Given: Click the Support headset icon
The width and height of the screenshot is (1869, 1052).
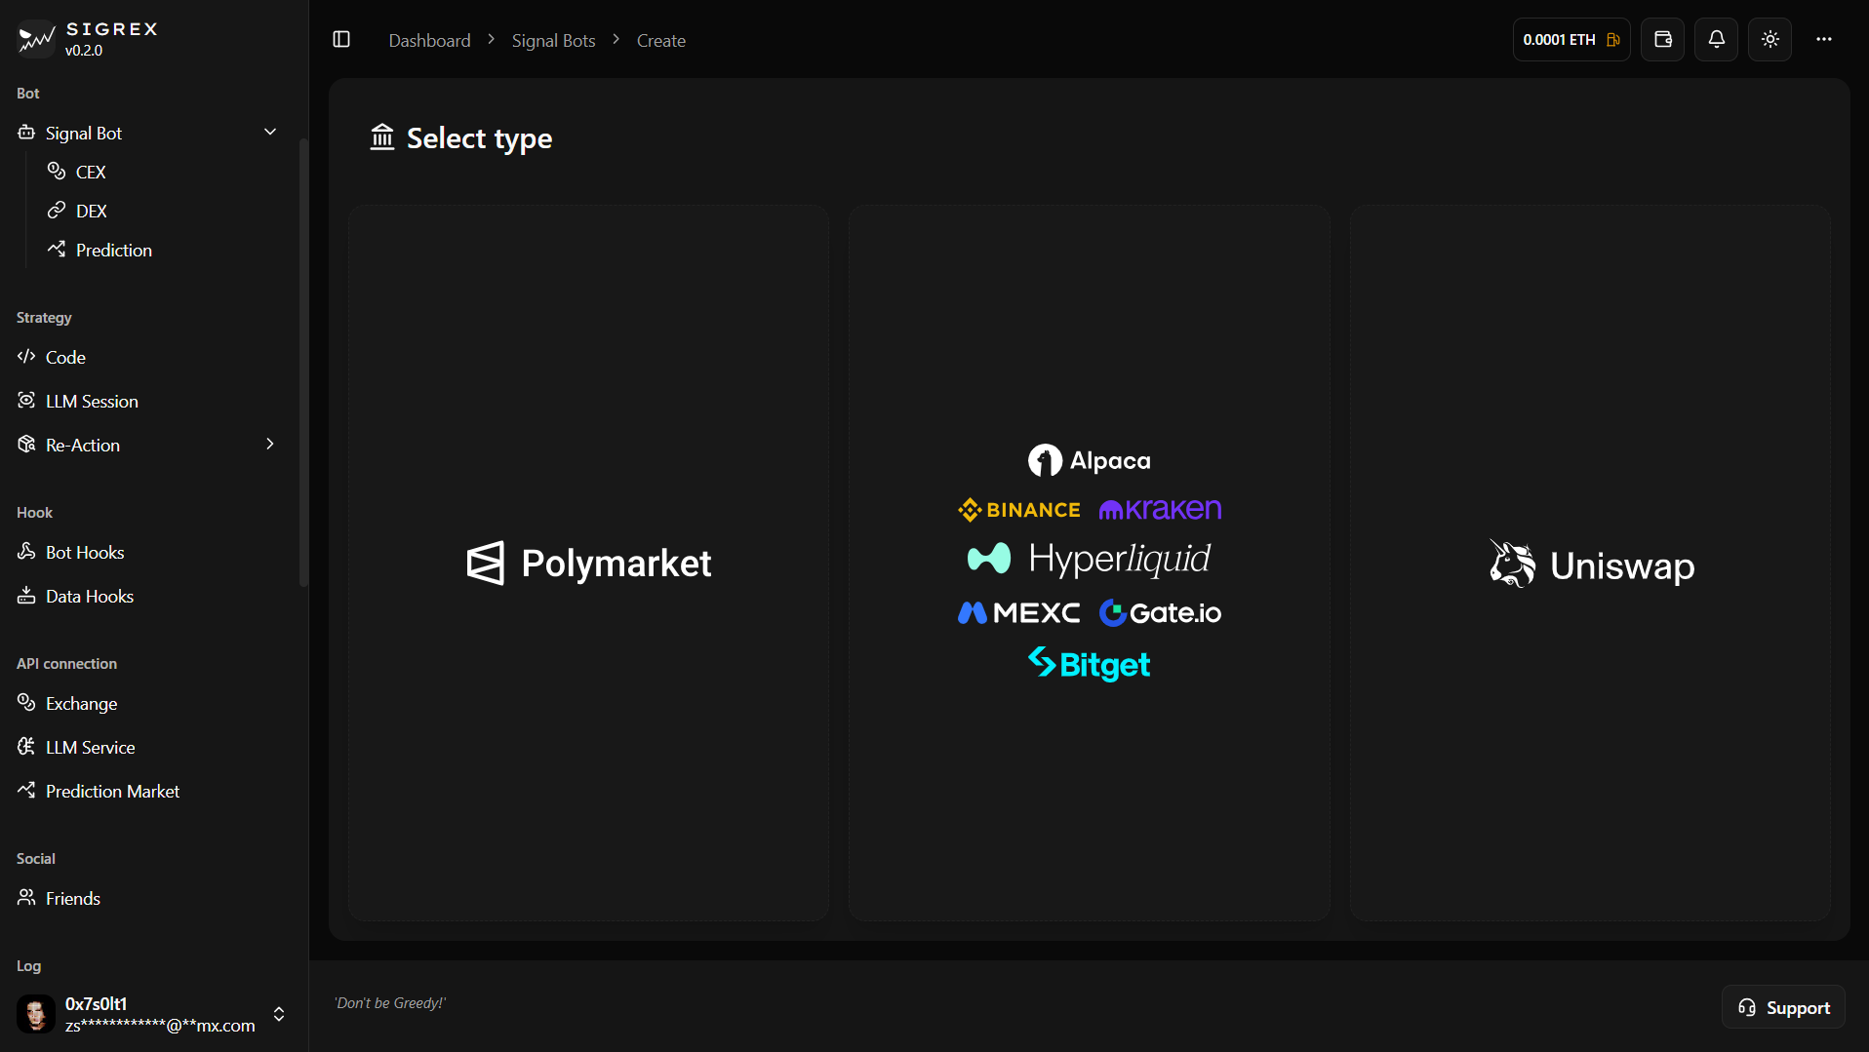Looking at the screenshot, I should coord(1747,1007).
